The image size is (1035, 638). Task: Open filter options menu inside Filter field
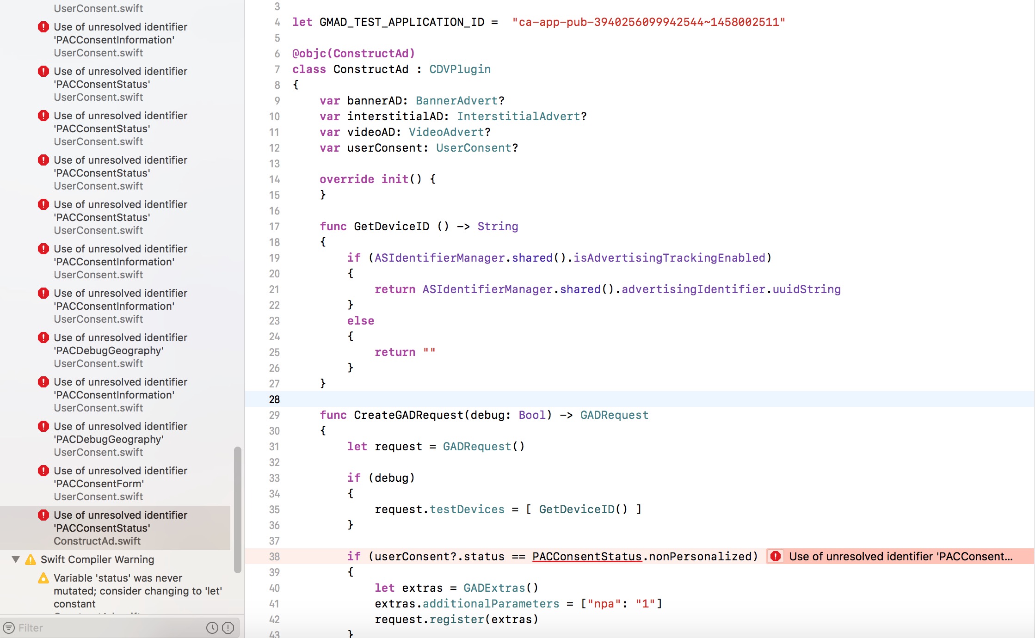click(x=8, y=627)
